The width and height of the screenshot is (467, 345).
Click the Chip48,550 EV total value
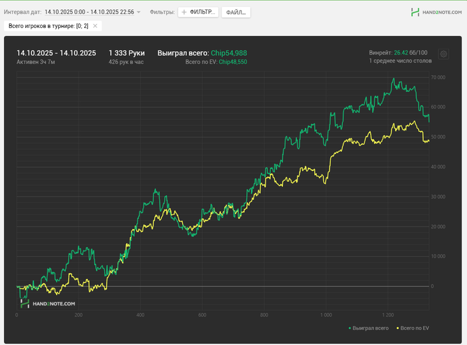click(233, 62)
